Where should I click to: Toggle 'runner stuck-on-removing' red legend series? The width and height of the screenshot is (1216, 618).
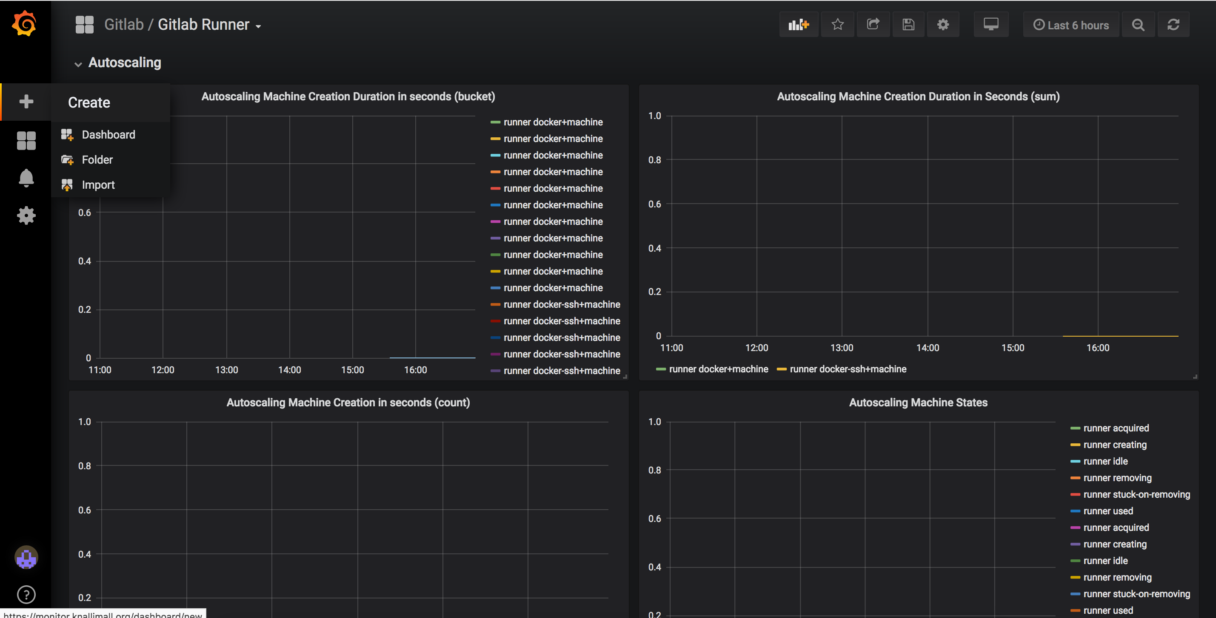tap(1136, 494)
